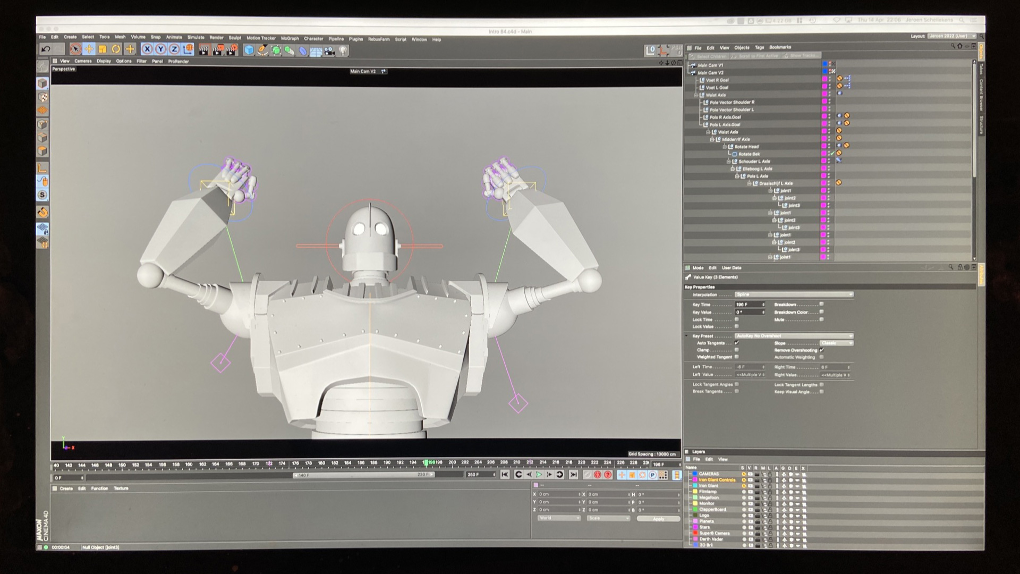Screen dimensions: 1020x574
Task: Enable Lock Tangent Lengths checkbox
Action: 821,384
